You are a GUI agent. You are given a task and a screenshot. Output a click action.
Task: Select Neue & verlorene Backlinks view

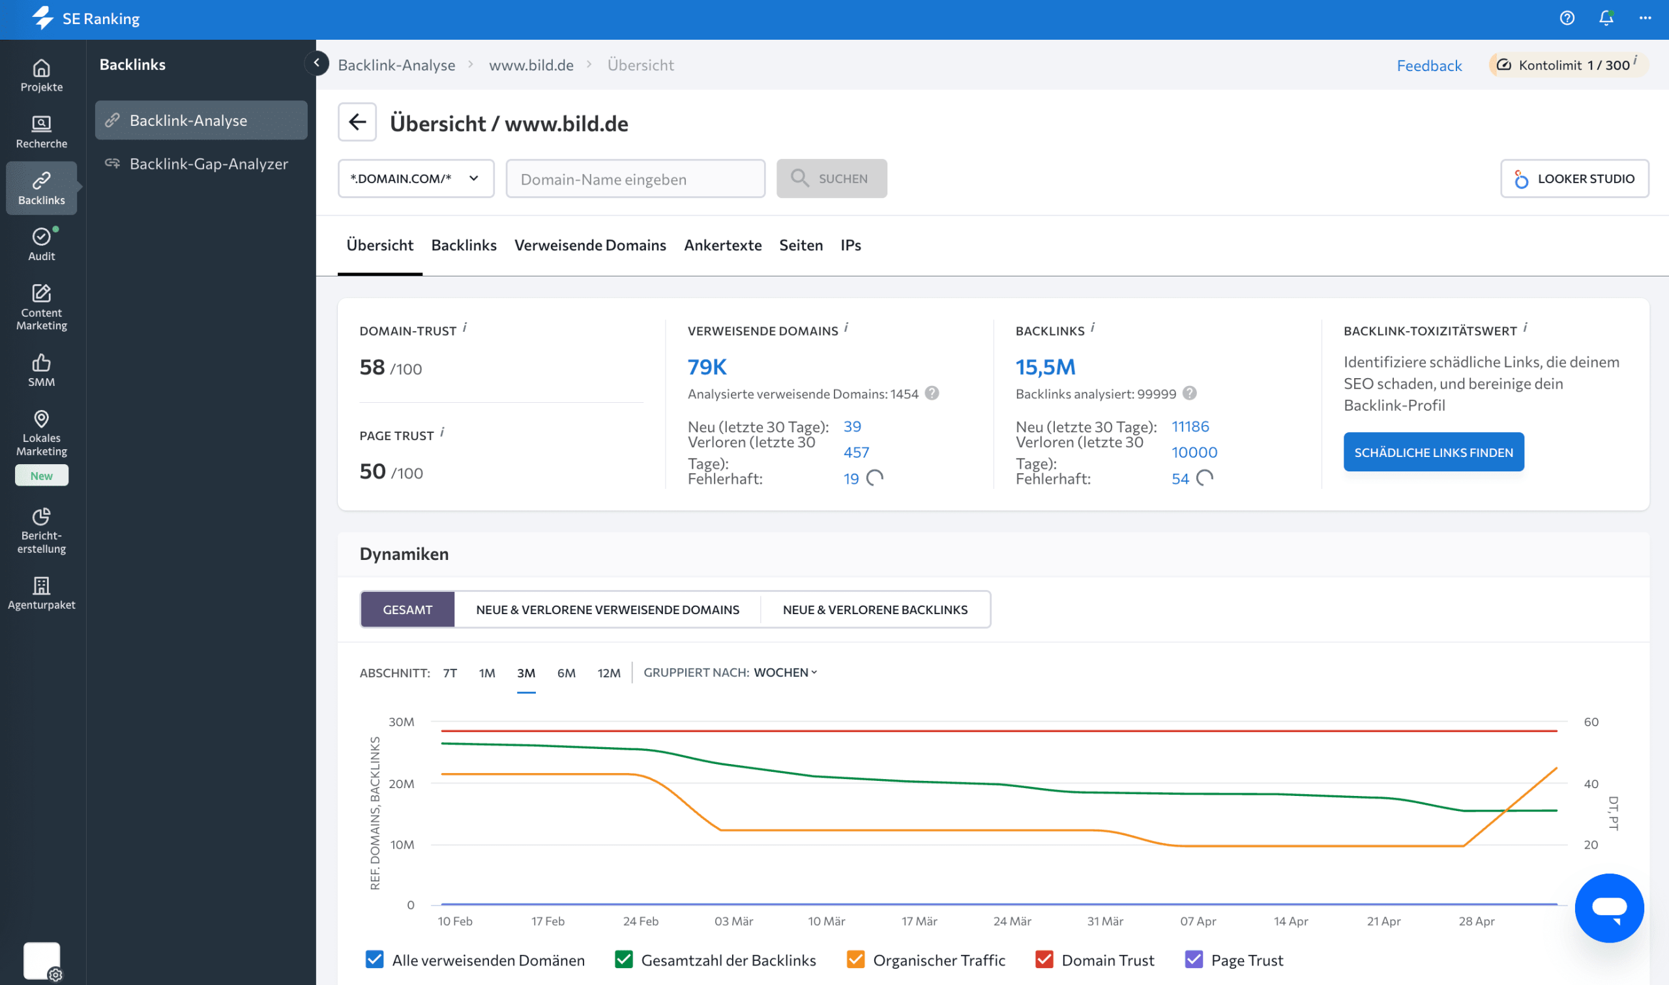pos(876,610)
